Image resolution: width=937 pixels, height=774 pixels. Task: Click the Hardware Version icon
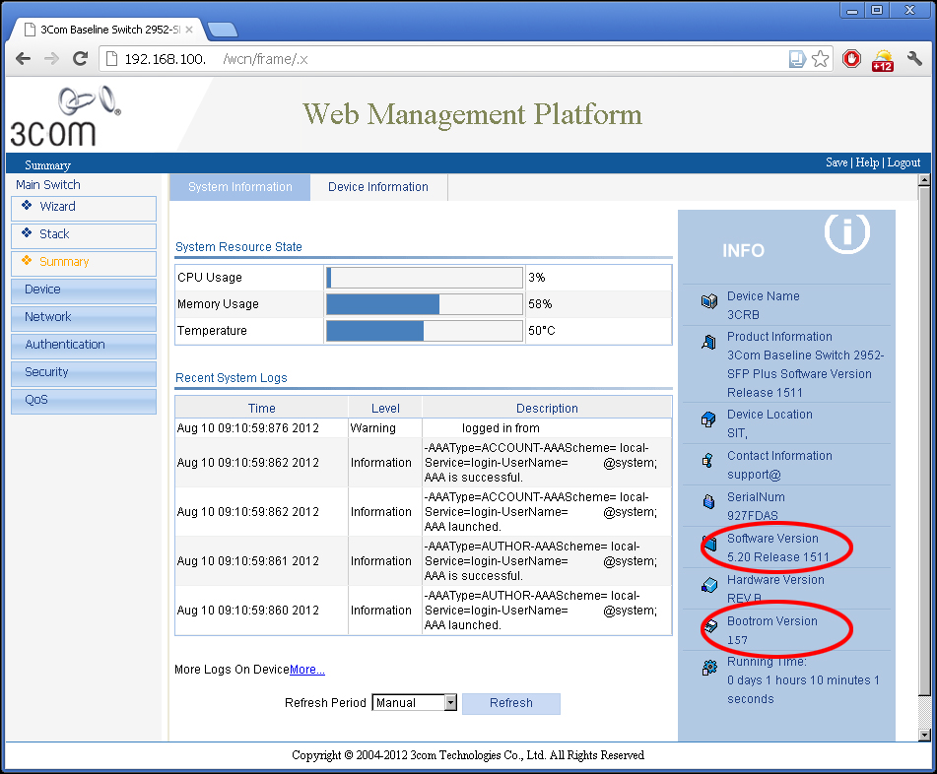coord(709,585)
